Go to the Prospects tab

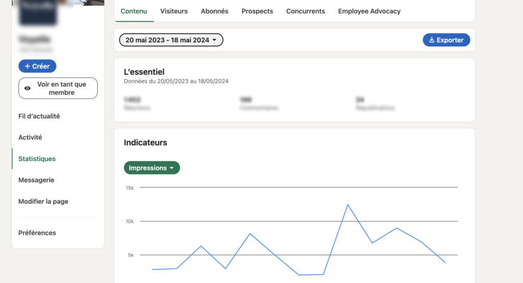257,11
